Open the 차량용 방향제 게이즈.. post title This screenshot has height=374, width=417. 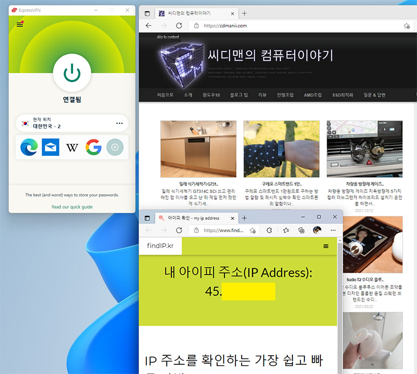point(365,184)
